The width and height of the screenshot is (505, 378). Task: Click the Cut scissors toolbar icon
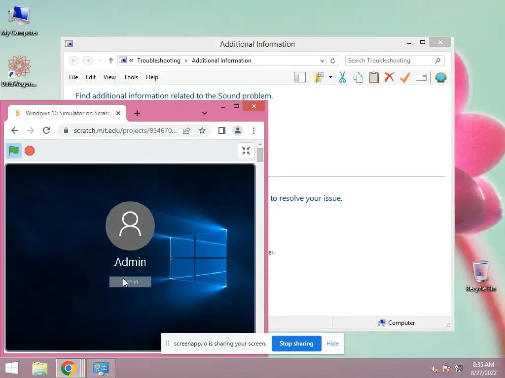pos(342,77)
